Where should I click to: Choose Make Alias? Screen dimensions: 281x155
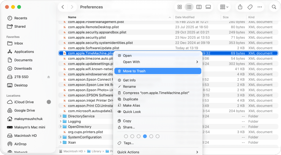(x=158, y=105)
